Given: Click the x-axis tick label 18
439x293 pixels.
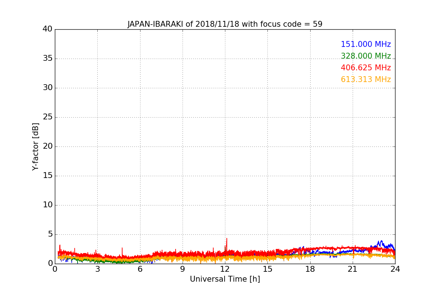Looking at the screenshot, I should point(310,269).
